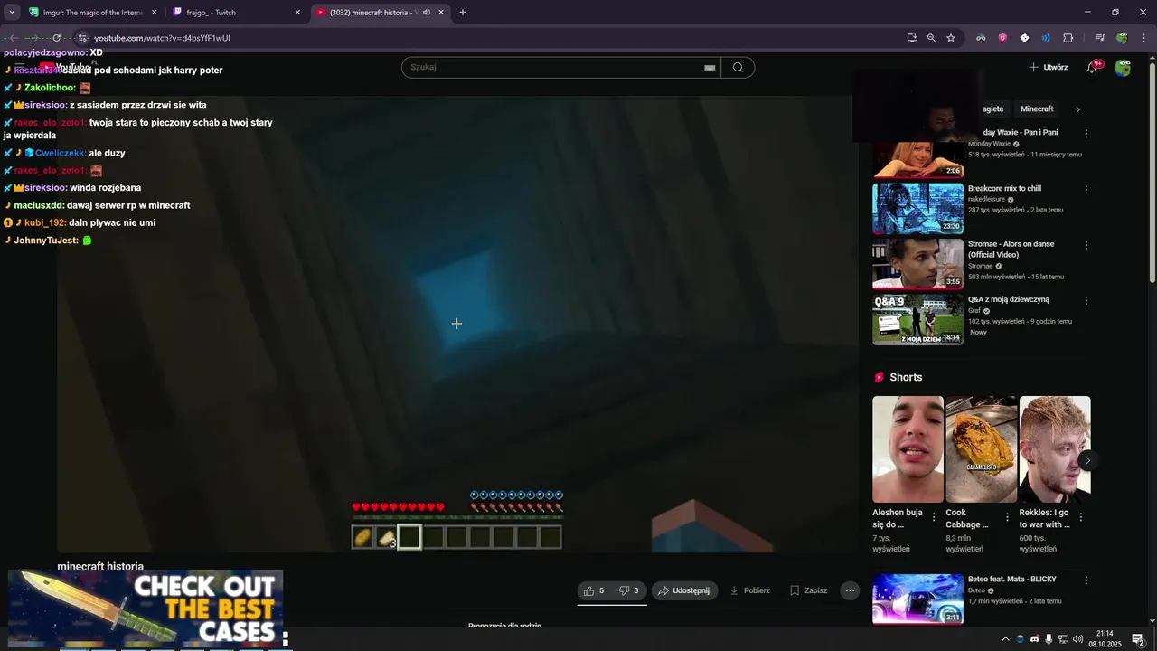Open a new browser tab
Viewport: 1157px width, 651px height.
click(x=463, y=13)
